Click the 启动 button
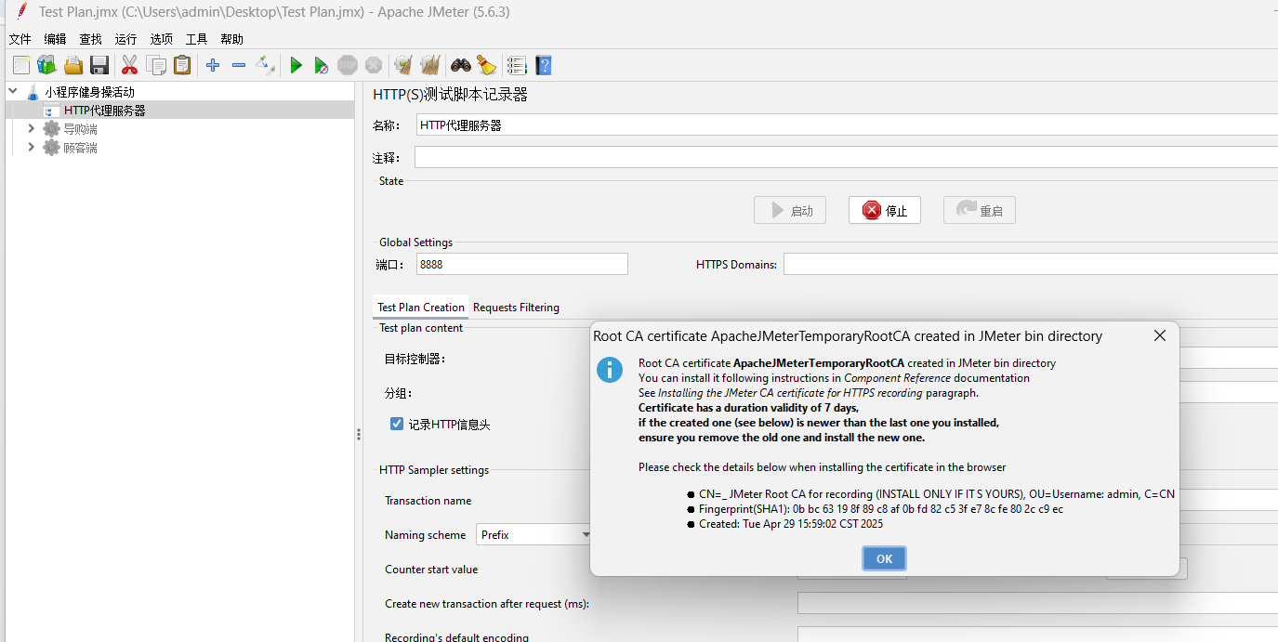The image size is (1278, 642). (790, 210)
